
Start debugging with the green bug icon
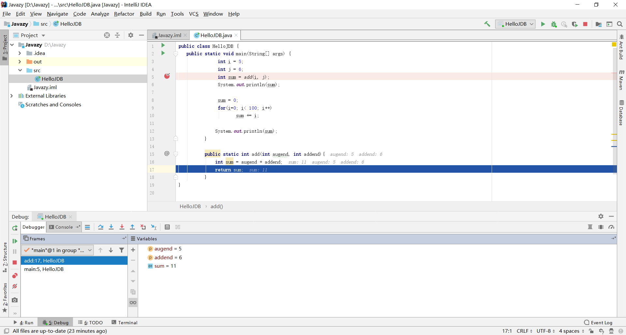(x=554, y=24)
